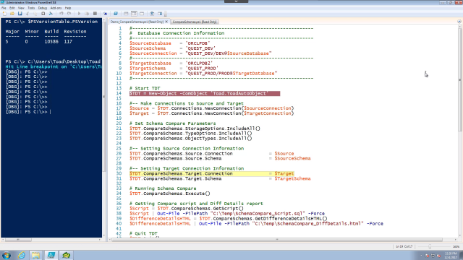Launch PowerShell.exe from the toolbar icon
463x260 pixels.
(116, 14)
